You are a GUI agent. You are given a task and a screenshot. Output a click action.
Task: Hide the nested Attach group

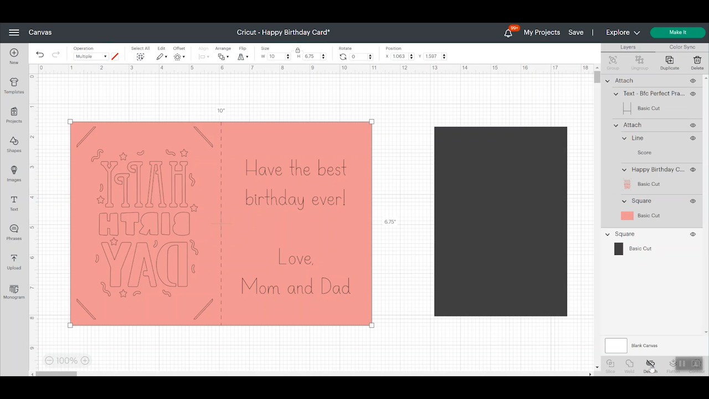pos(692,125)
